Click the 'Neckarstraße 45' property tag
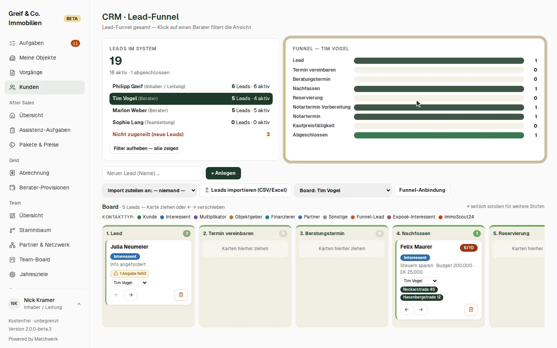 419,290
